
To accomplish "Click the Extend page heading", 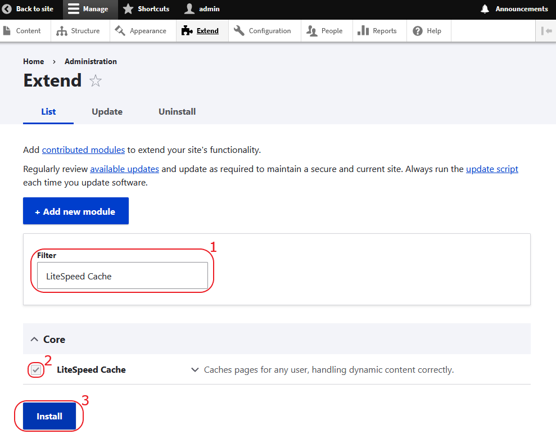I will coord(52,80).
